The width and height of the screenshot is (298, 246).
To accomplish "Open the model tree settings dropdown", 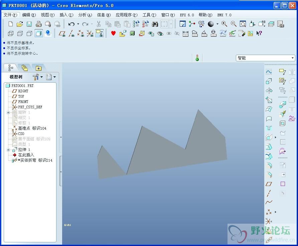I will coord(38,77).
